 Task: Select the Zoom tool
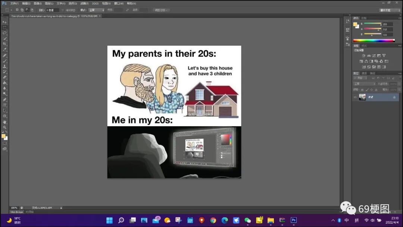pos(4,127)
